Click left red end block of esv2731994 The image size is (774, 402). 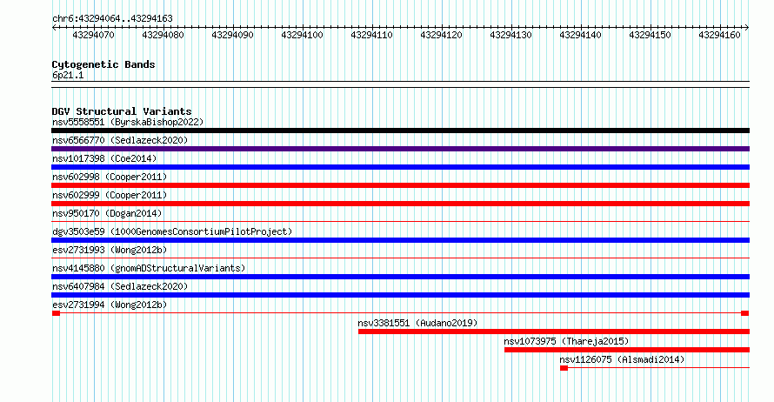[56, 313]
